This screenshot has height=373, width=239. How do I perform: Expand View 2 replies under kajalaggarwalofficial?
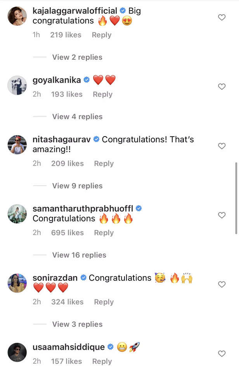77,57
